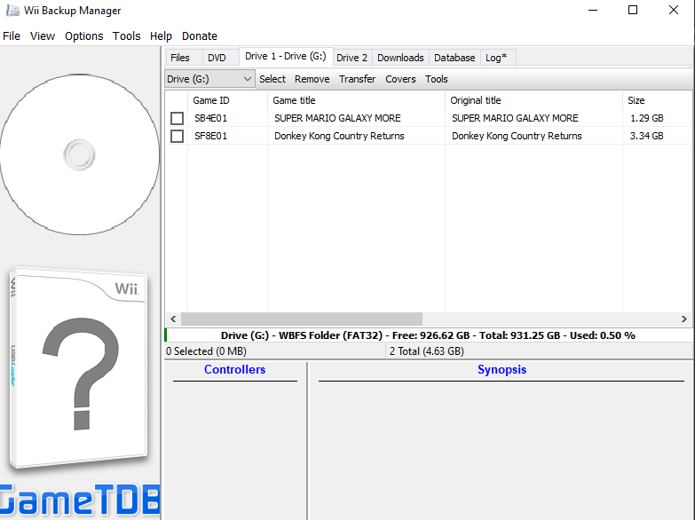695x520 pixels.
Task: Check the SUPER MARIO GALAXY MORE checkbox
Action: [177, 118]
